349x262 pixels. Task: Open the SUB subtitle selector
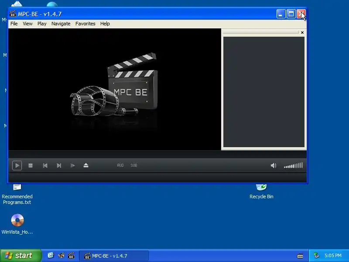click(x=134, y=165)
